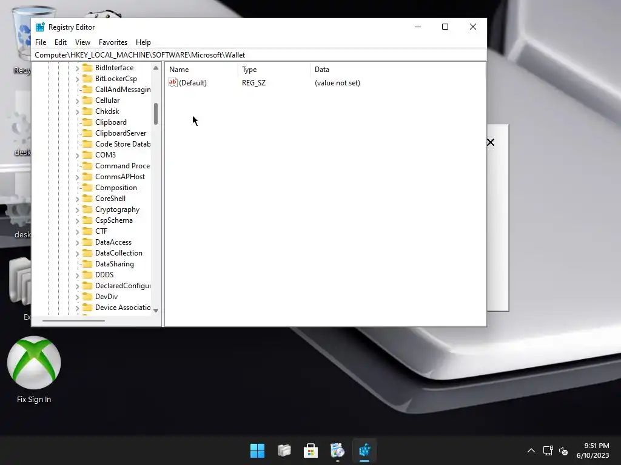Image resolution: width=621 pixels, height=465 pixels.
Task: Select the Device Association folder icon
Action: click(87, 307)
